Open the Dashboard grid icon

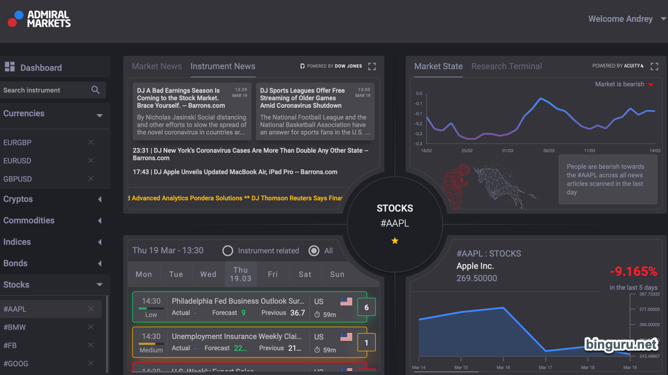coord(10,67)
